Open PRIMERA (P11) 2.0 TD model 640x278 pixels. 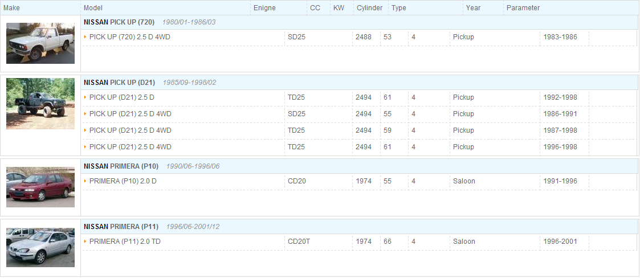(x=125, y=242)
